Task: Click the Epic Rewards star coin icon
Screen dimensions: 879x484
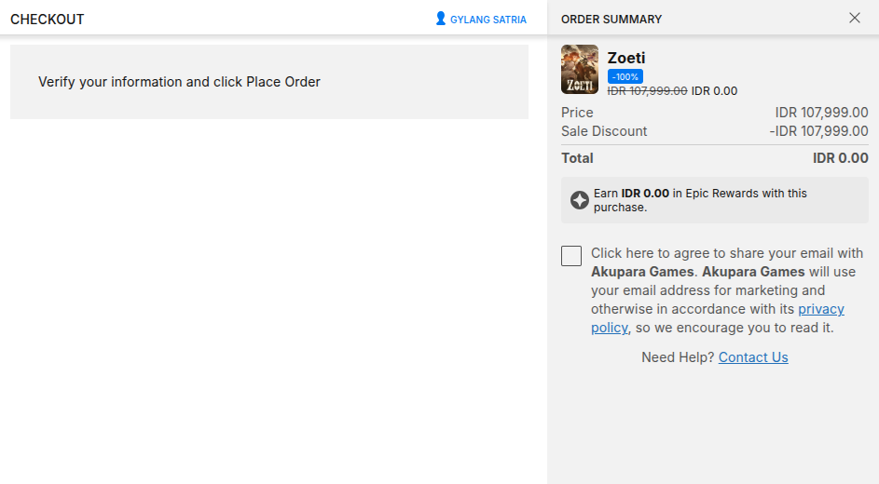Action: point(579,200)
